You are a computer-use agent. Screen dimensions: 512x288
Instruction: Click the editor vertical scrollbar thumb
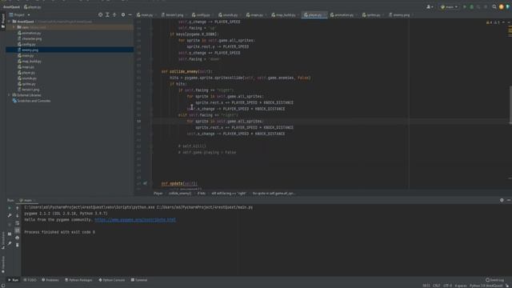coord(510,105)
